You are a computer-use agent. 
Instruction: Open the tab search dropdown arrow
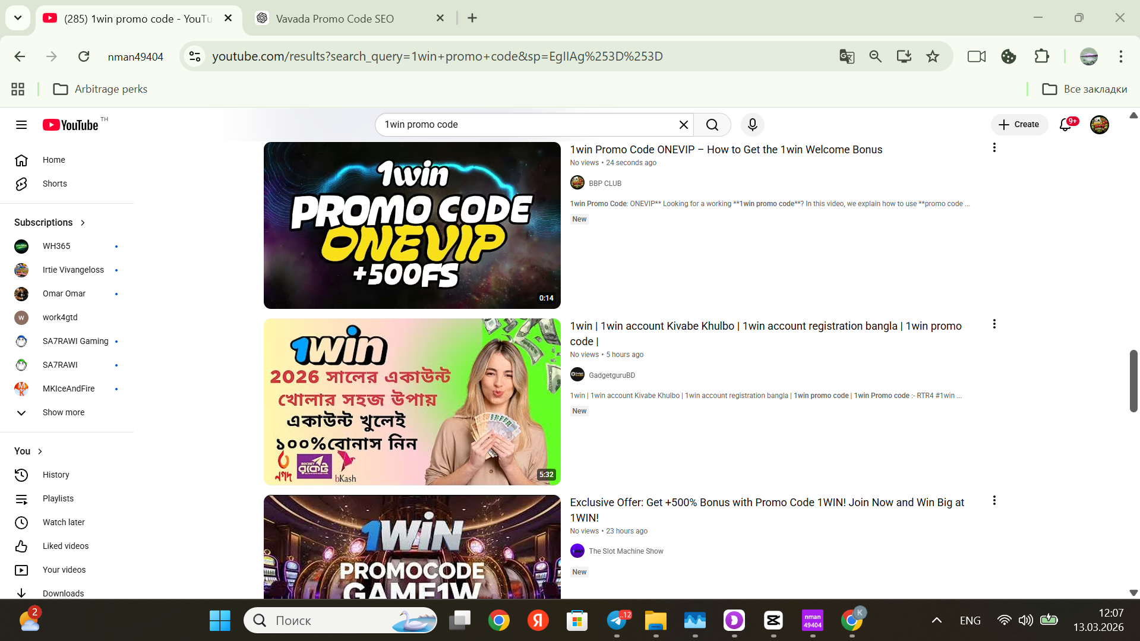(x=18, y=18)
